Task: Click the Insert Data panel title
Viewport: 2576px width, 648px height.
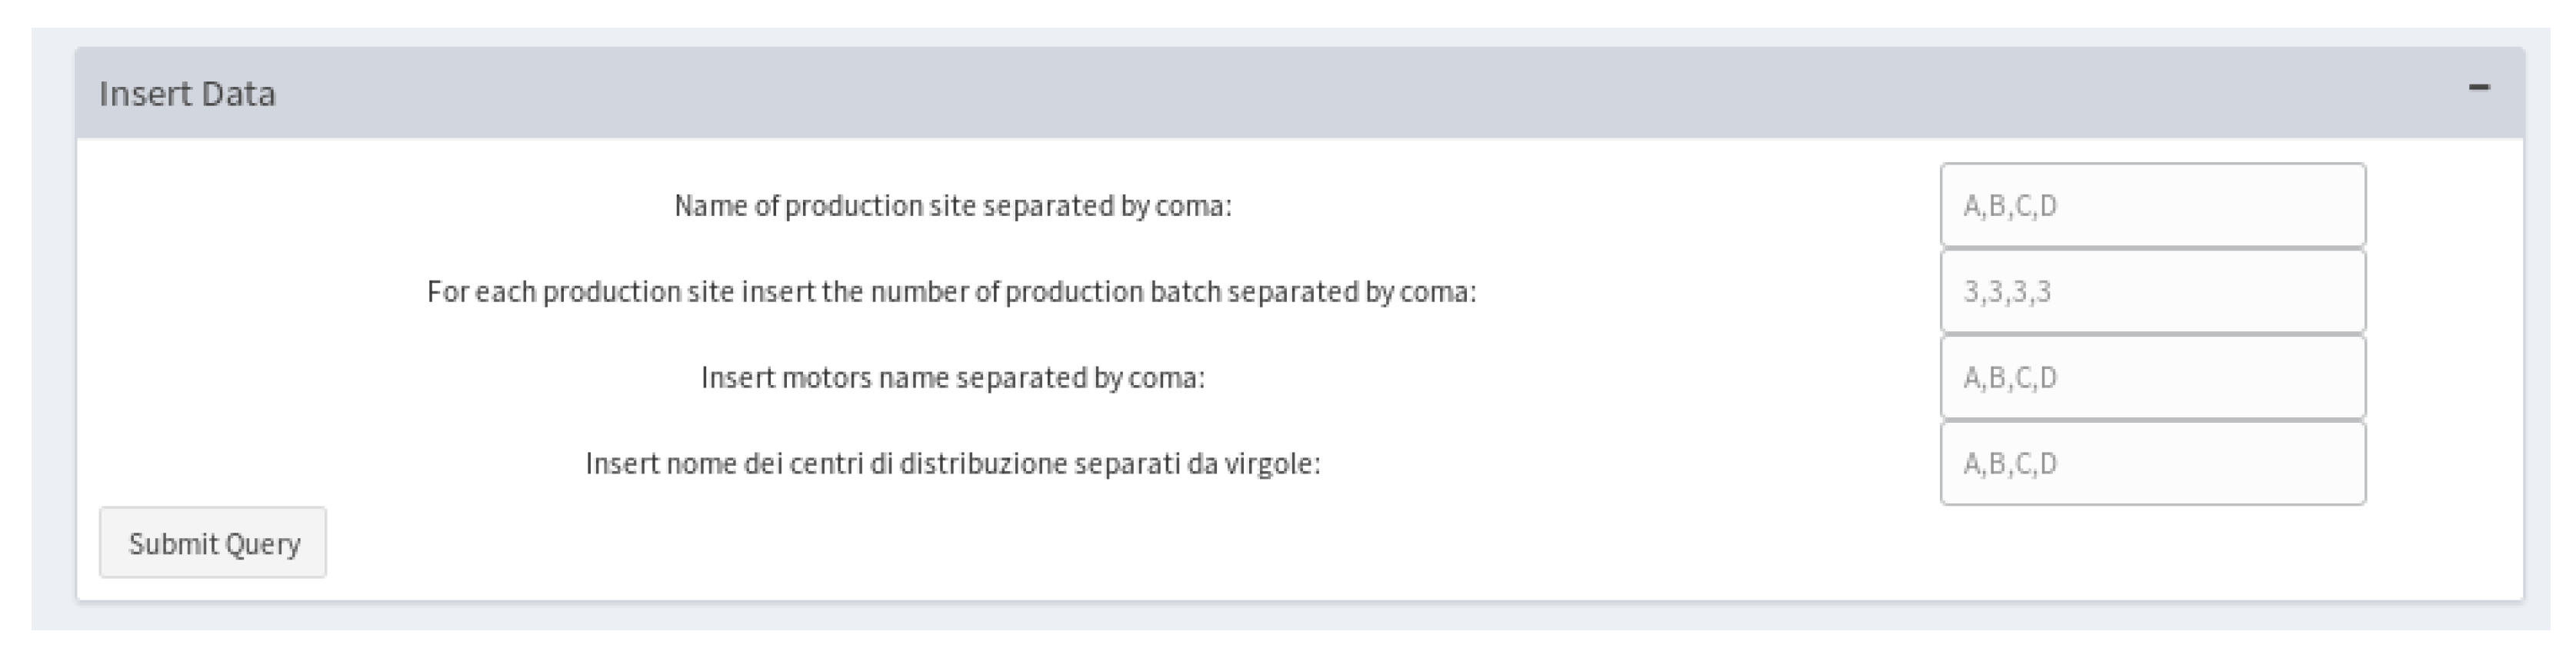Action: point(187,94)
